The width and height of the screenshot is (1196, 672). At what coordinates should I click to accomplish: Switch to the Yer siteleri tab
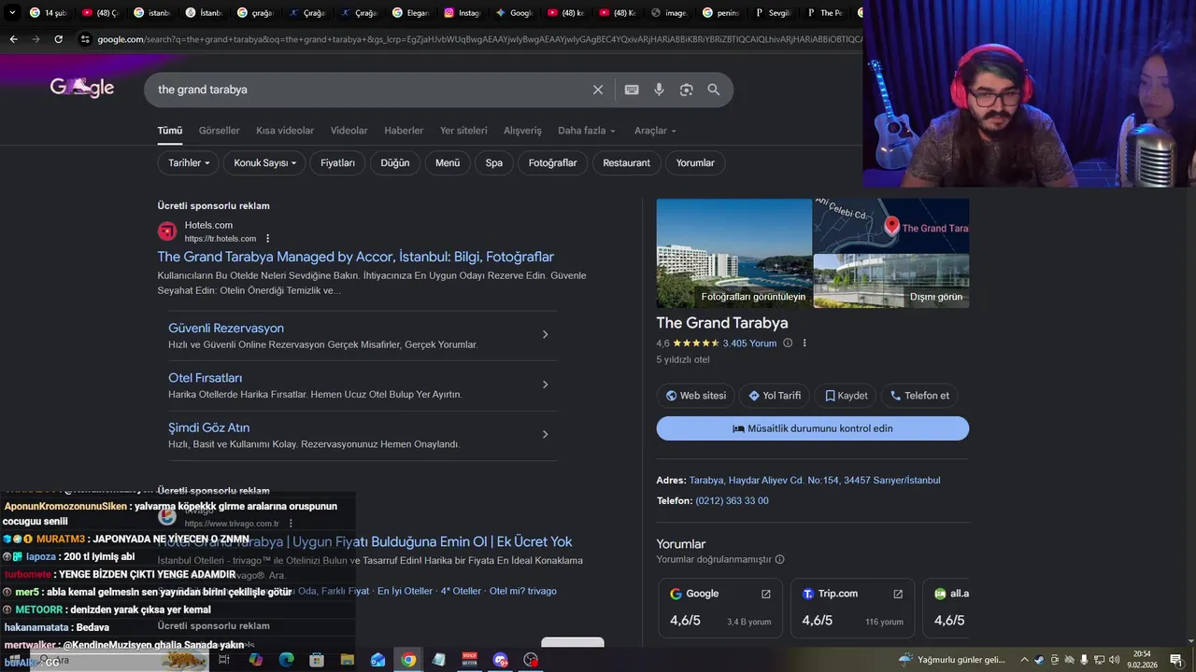click(x=463, y=131)
